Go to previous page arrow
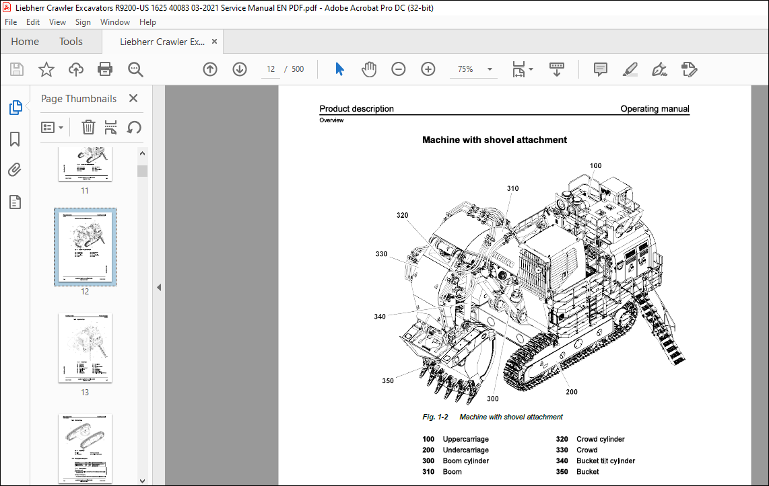The width and height of the screenshot is (769, 486). [x=210, y=69]
